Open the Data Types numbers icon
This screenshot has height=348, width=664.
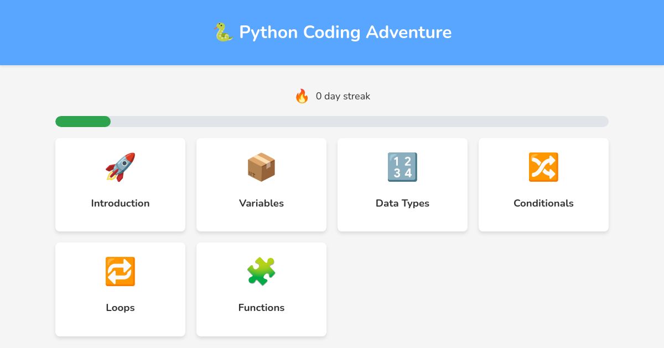(402, 167)
